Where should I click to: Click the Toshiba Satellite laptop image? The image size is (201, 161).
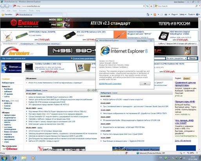point(29,68)
